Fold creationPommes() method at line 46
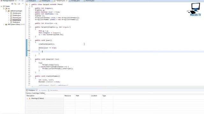This screenshot has height=114, width=204. tap(31, 76)
